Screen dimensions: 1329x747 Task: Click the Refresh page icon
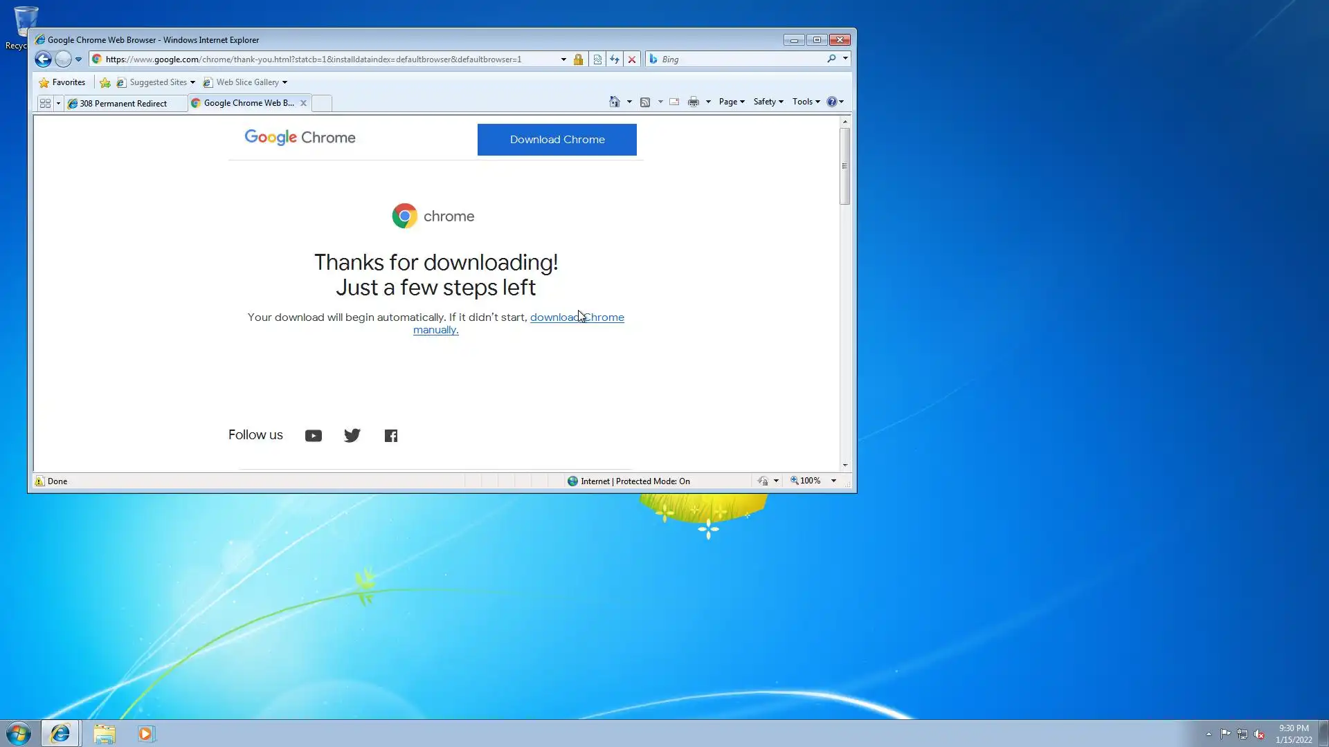[x=615, y=59]
